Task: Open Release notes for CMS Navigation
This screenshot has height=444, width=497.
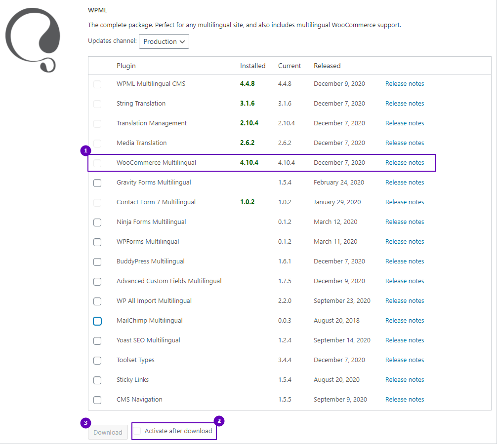Action: pyautogui.click(x=405, y=399)
